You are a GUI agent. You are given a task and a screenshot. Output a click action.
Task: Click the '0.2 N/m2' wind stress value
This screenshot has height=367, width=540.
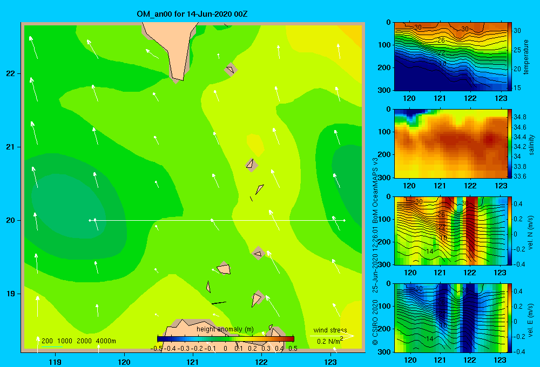330,341
